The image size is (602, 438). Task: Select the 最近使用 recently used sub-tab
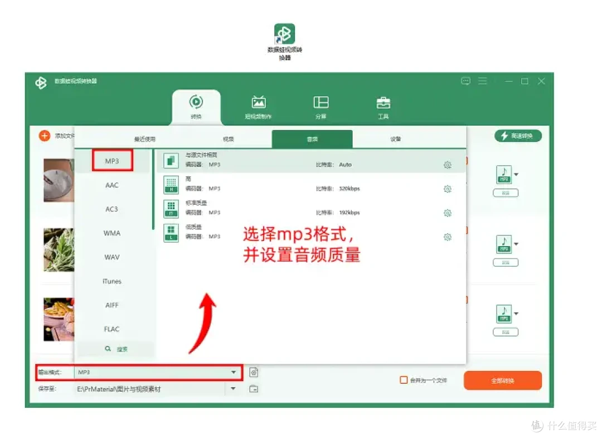pyautogui.click(x=145, y=139)
